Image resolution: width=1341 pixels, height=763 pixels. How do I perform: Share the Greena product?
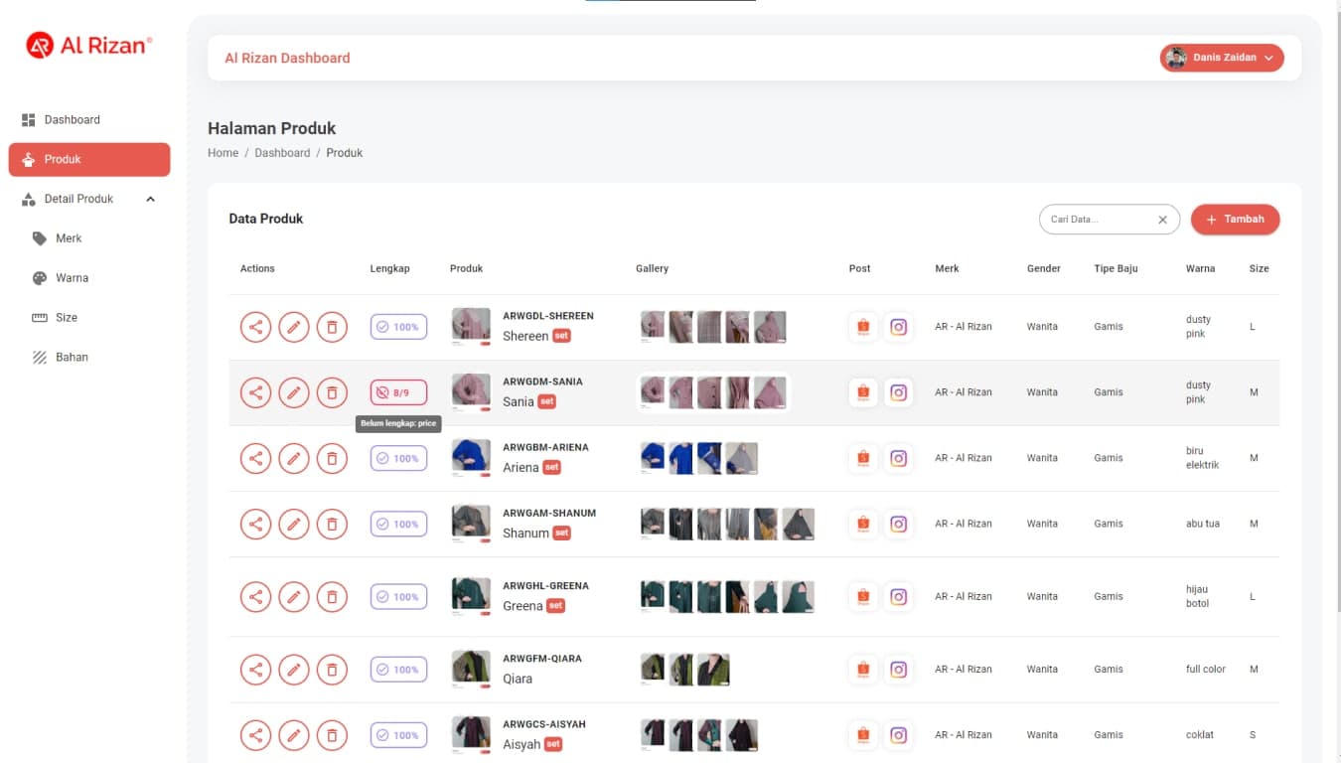[x=255, y=596]
